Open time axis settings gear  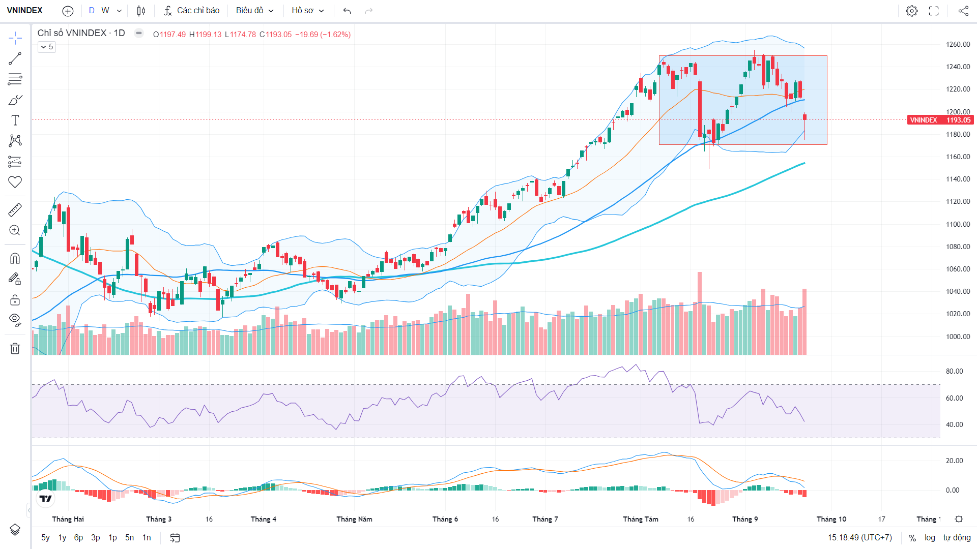point(959,519)
